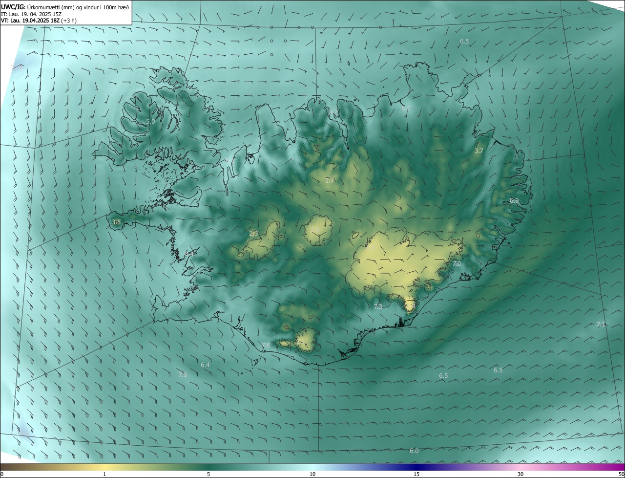Click the IT: Lau. 19. 04. 2025 15Z line
625x478 pixels.
(x=30, y=14)
